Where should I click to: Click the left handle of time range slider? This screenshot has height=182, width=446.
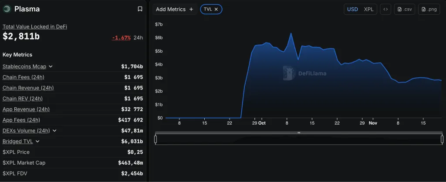(x=156, y=139)
